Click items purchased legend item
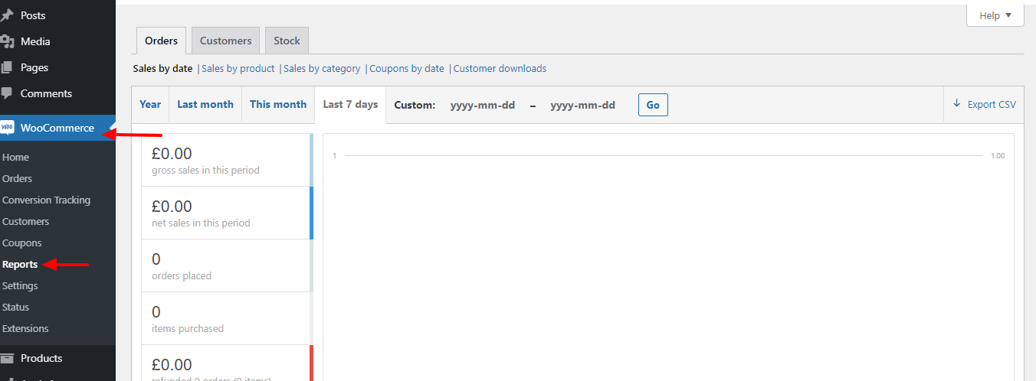Screen dimensions: 1036x381 pyautogui.click(x=226, y=318)
